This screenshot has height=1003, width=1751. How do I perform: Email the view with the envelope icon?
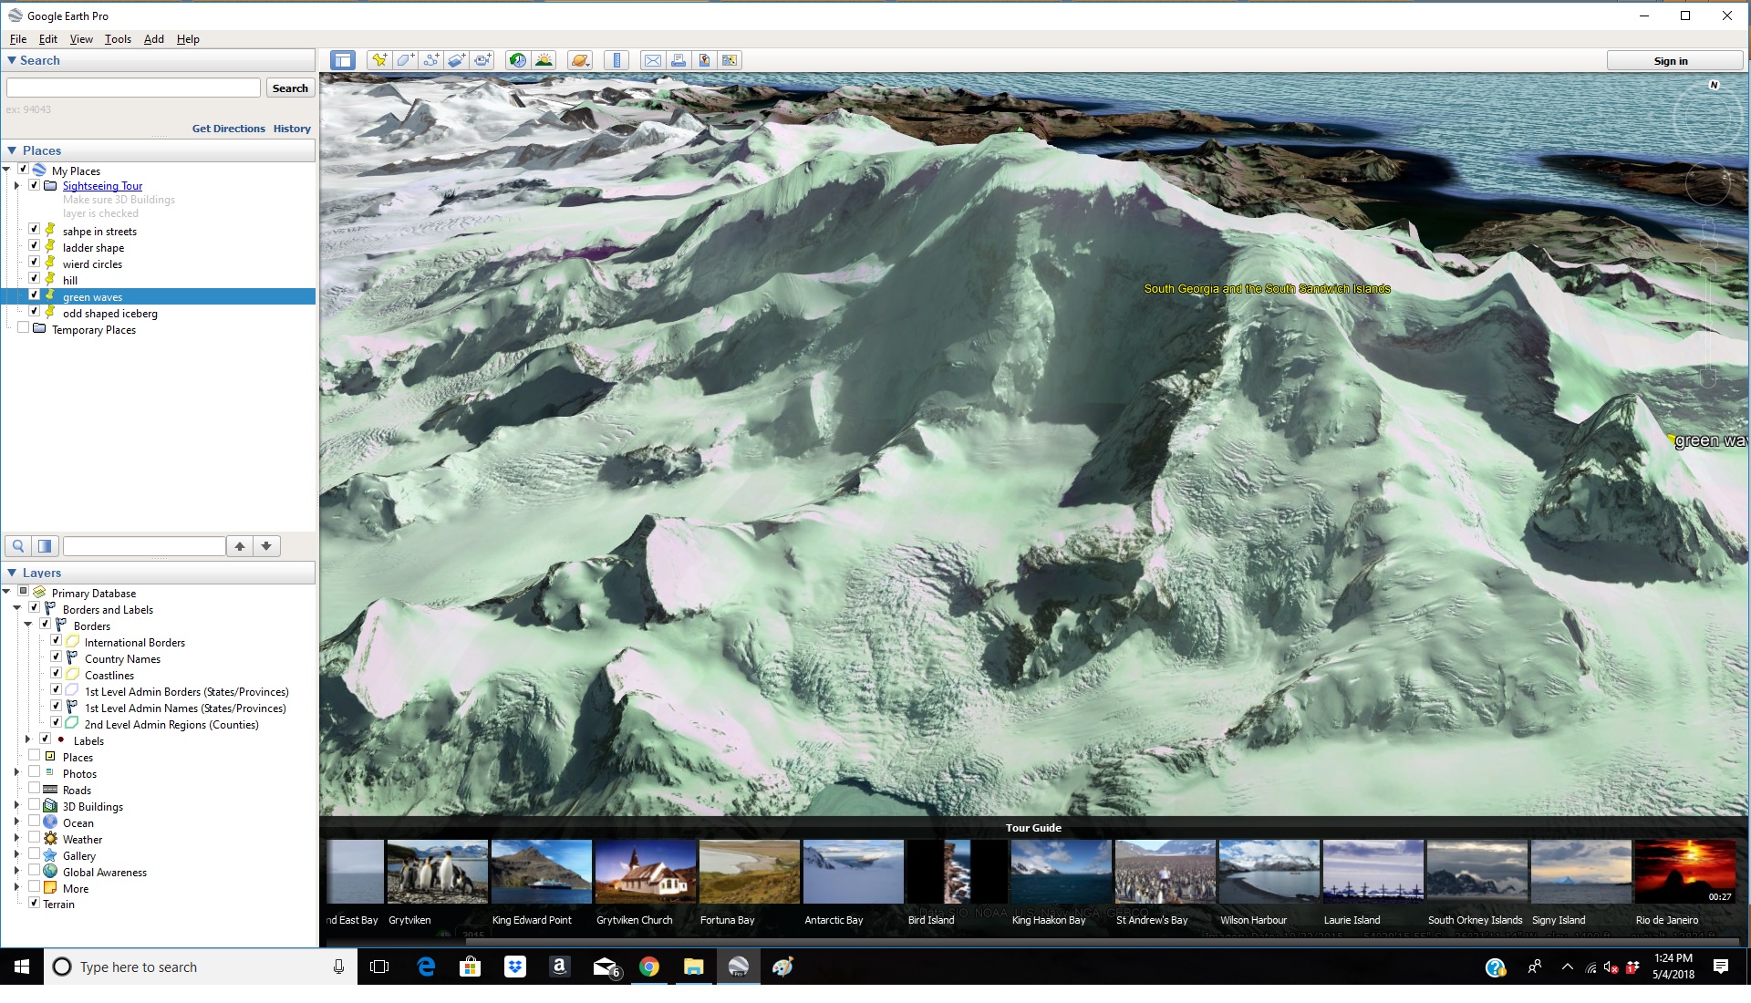[652, 60]
